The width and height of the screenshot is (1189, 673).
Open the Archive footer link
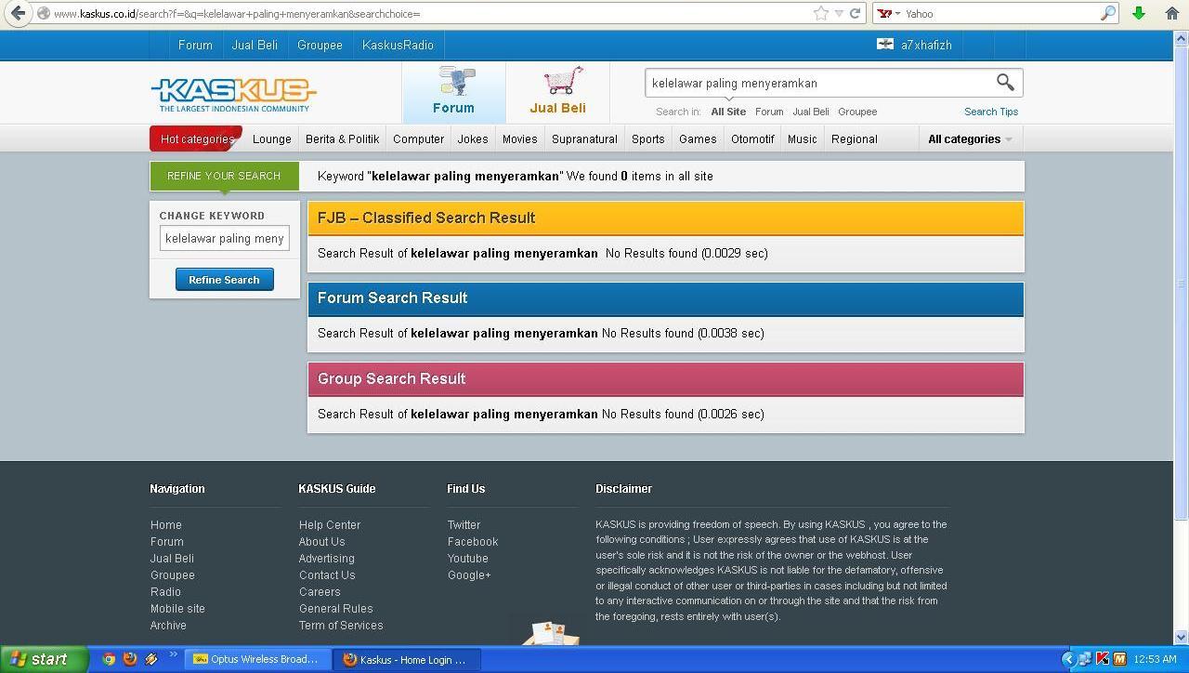point(168,625)
